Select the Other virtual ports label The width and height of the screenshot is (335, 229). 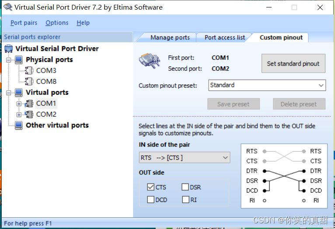point(57,125)
